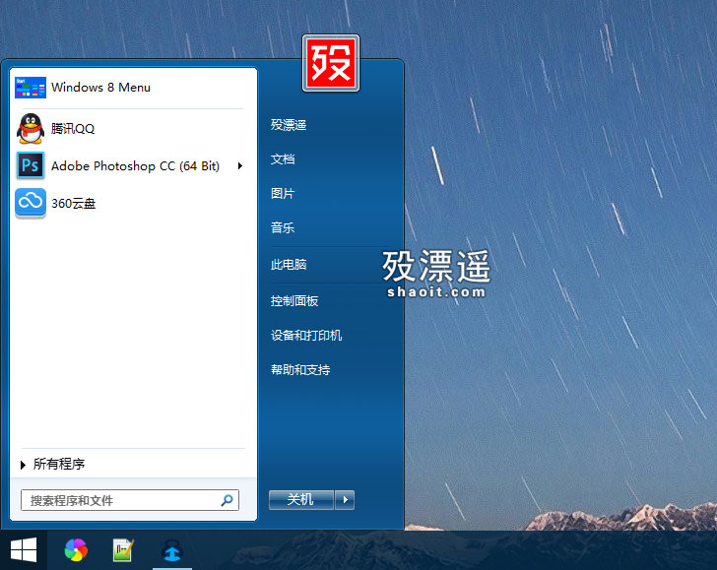Open 图片 pictures
717x570 pixels.
[x=283, y=193]
